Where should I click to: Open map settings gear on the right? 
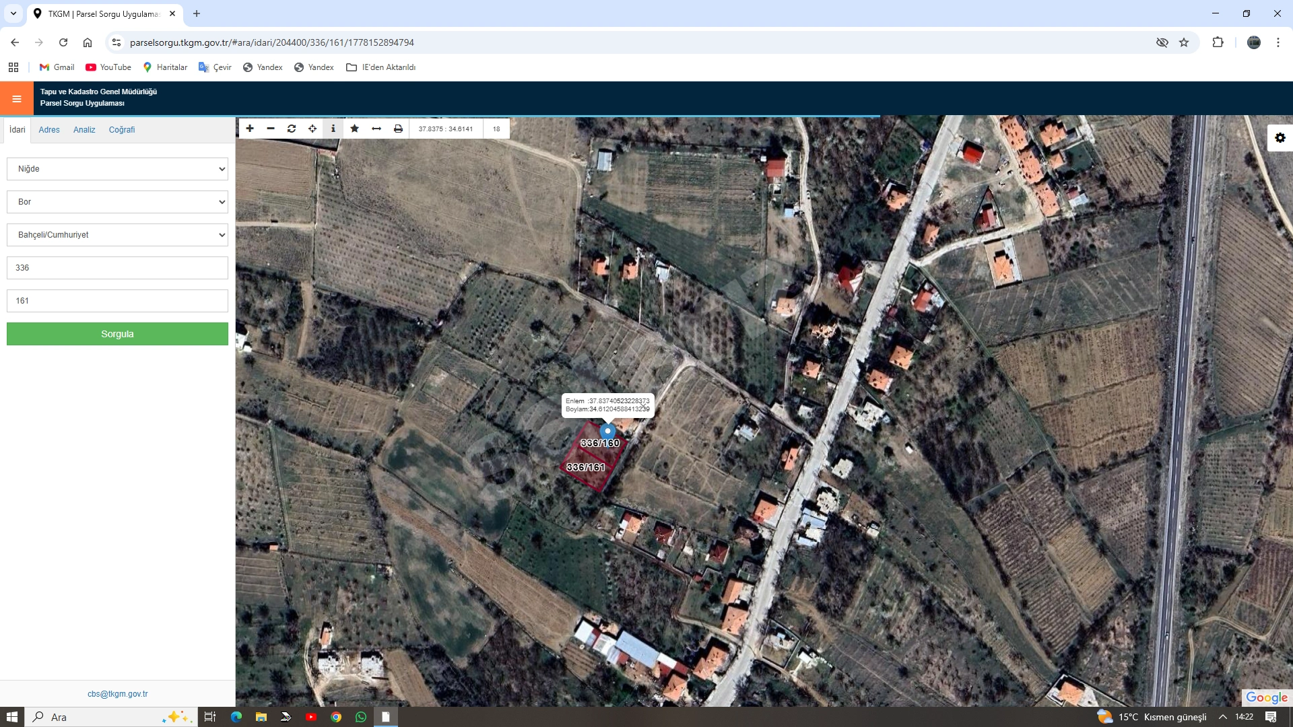(x=1280, y=138)
